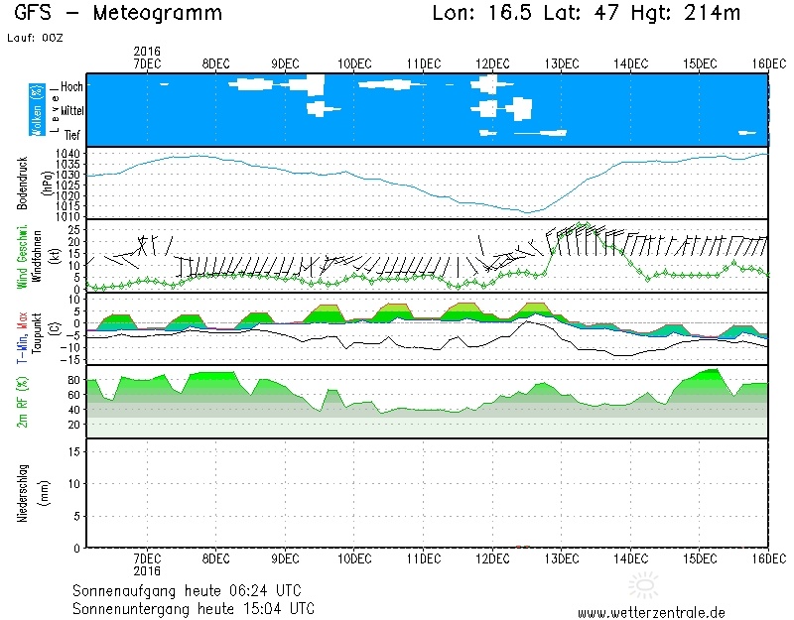Click the '(C)' temperature unit label
The width and height of the screenshot is (794, 620).
click(x=56, y=328)
